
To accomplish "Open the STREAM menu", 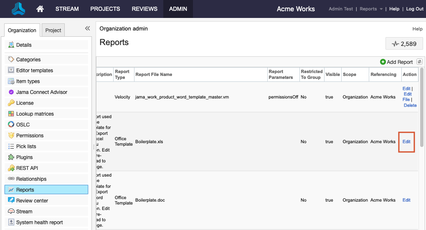I will click(67, 9).
